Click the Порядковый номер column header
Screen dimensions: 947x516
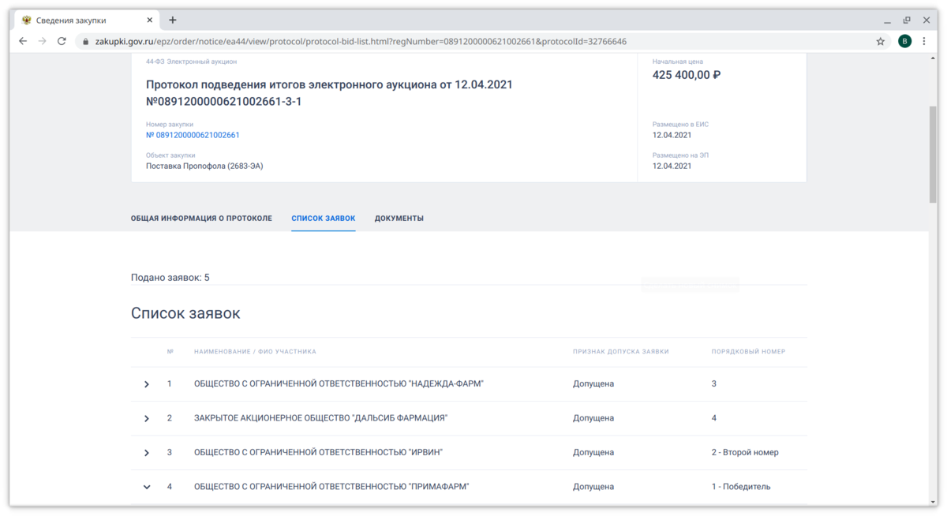[748, 352]
